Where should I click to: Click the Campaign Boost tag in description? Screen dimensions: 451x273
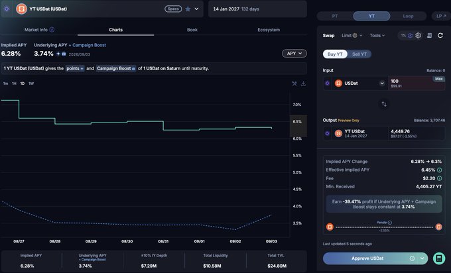tap(115, 68)
